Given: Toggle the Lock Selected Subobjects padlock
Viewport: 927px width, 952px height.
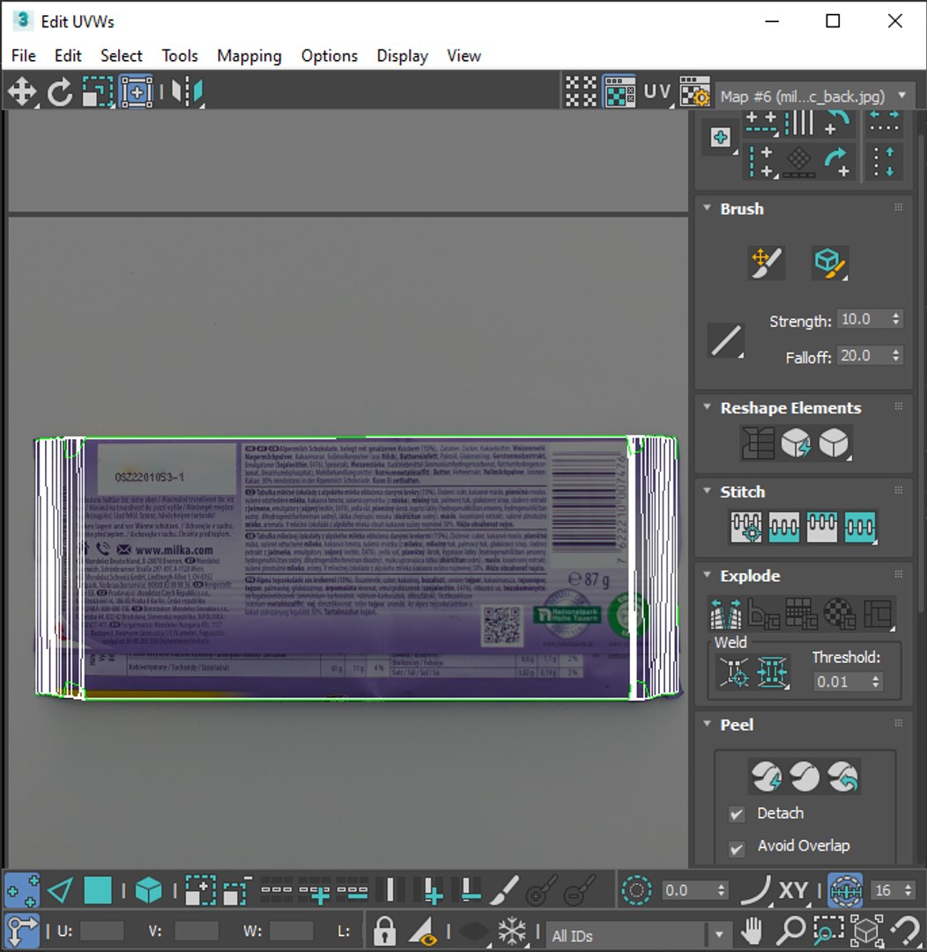Looking at the screenshot, I should (384, 931).
